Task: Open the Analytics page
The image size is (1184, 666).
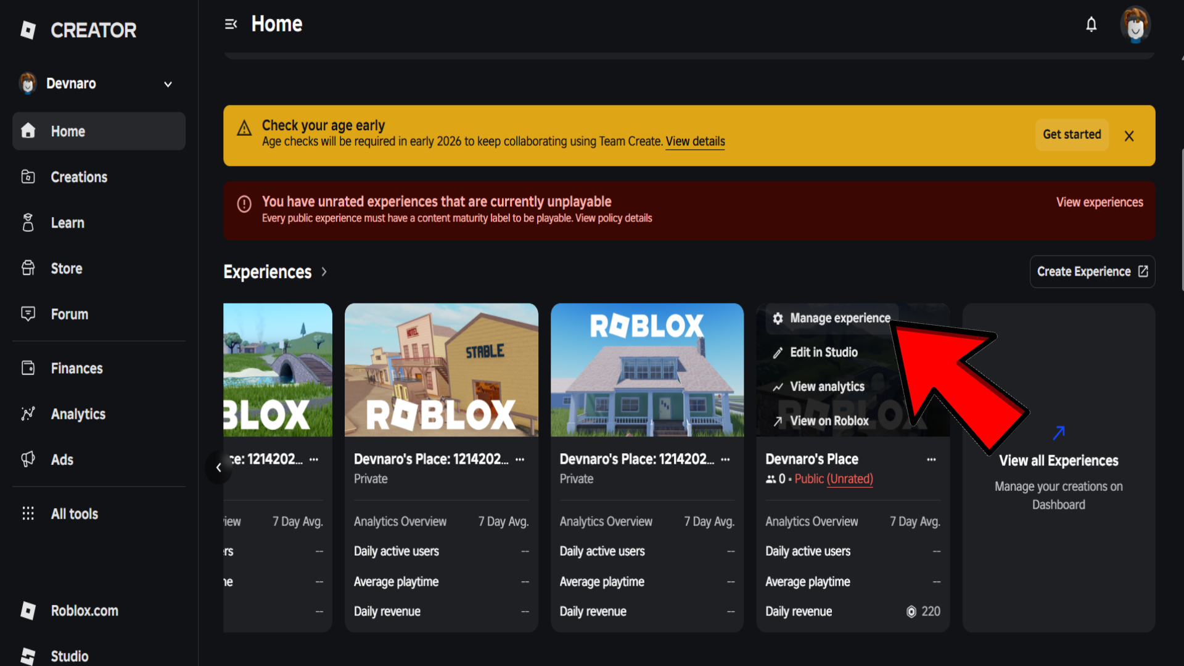Action: point(78,414)
